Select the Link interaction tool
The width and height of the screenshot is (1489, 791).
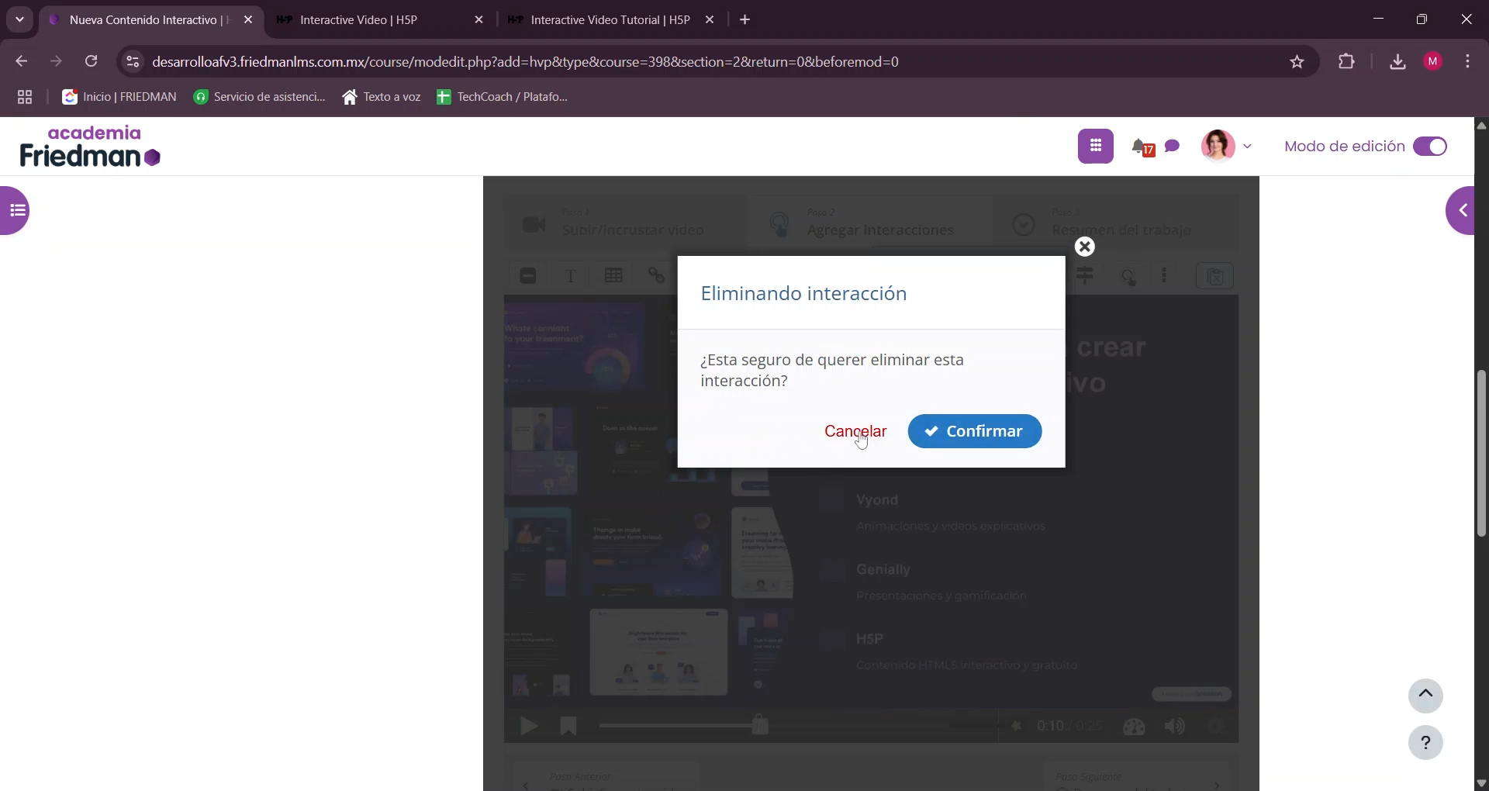(657, 276)
